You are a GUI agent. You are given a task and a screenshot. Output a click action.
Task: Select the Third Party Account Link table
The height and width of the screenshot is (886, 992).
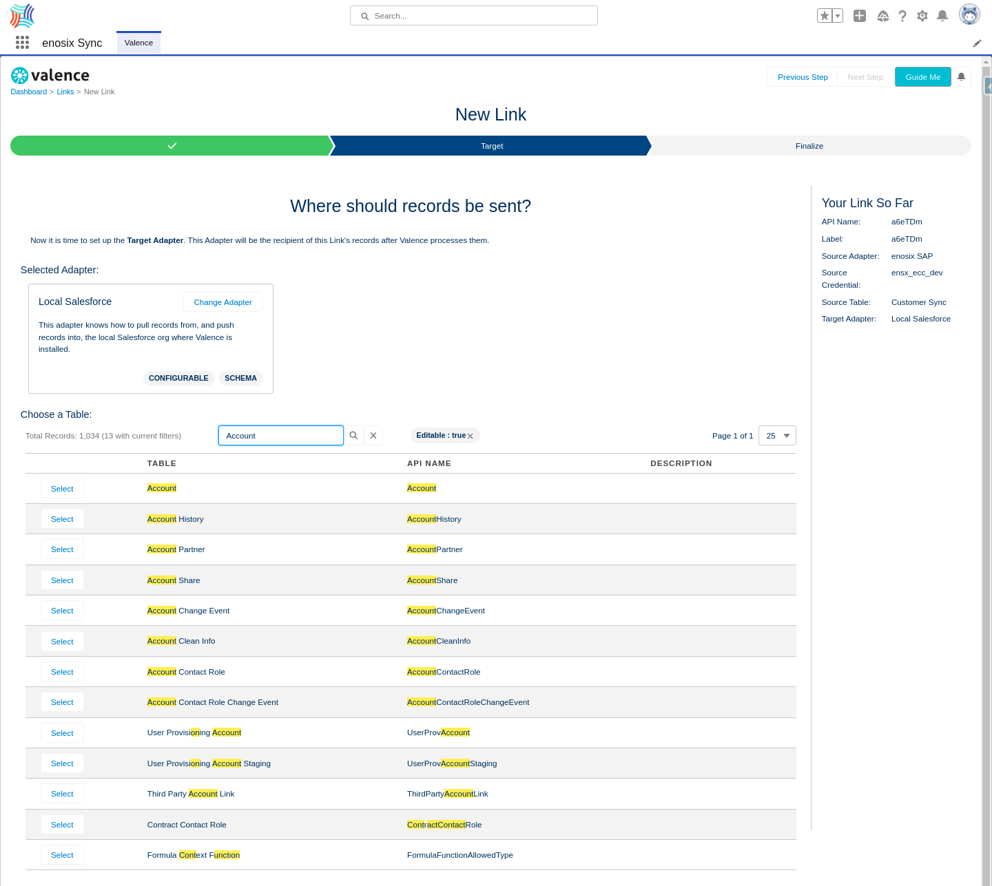[62, 794]
